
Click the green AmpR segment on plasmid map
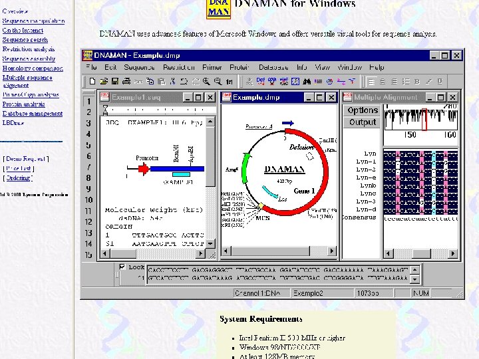(245, 168)
